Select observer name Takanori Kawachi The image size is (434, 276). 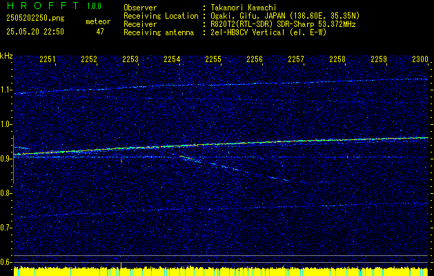point(244,8)
